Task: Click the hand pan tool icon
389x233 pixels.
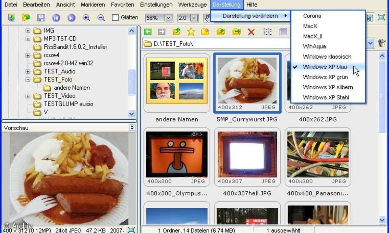Action: click(207, 17)
